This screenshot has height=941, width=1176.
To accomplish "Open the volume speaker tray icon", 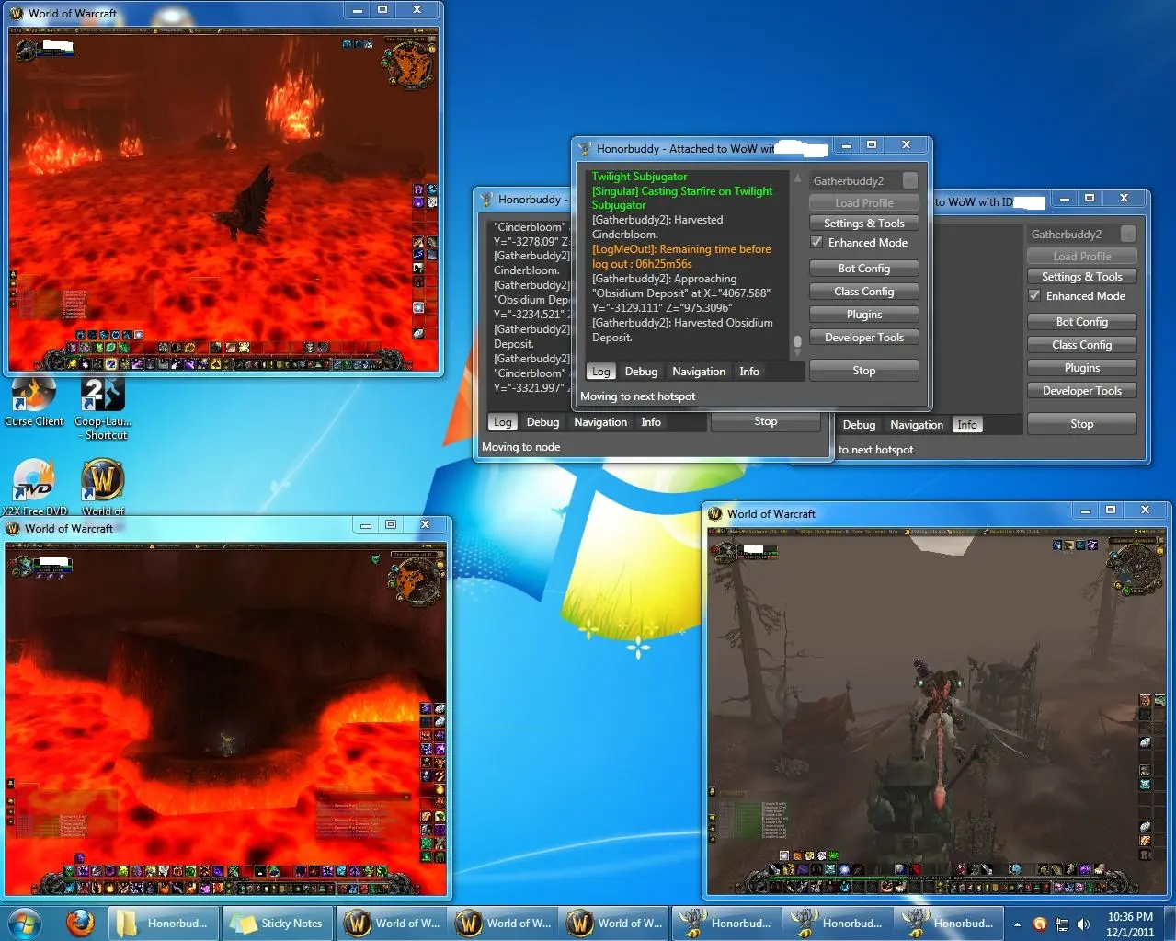I will click(1084, 924).
